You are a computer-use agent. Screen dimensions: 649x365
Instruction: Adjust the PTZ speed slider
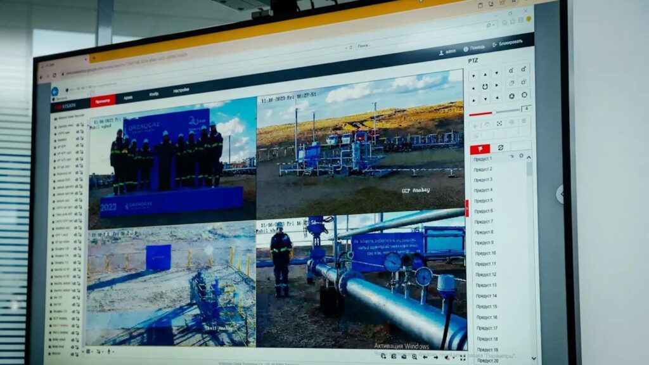494,112
